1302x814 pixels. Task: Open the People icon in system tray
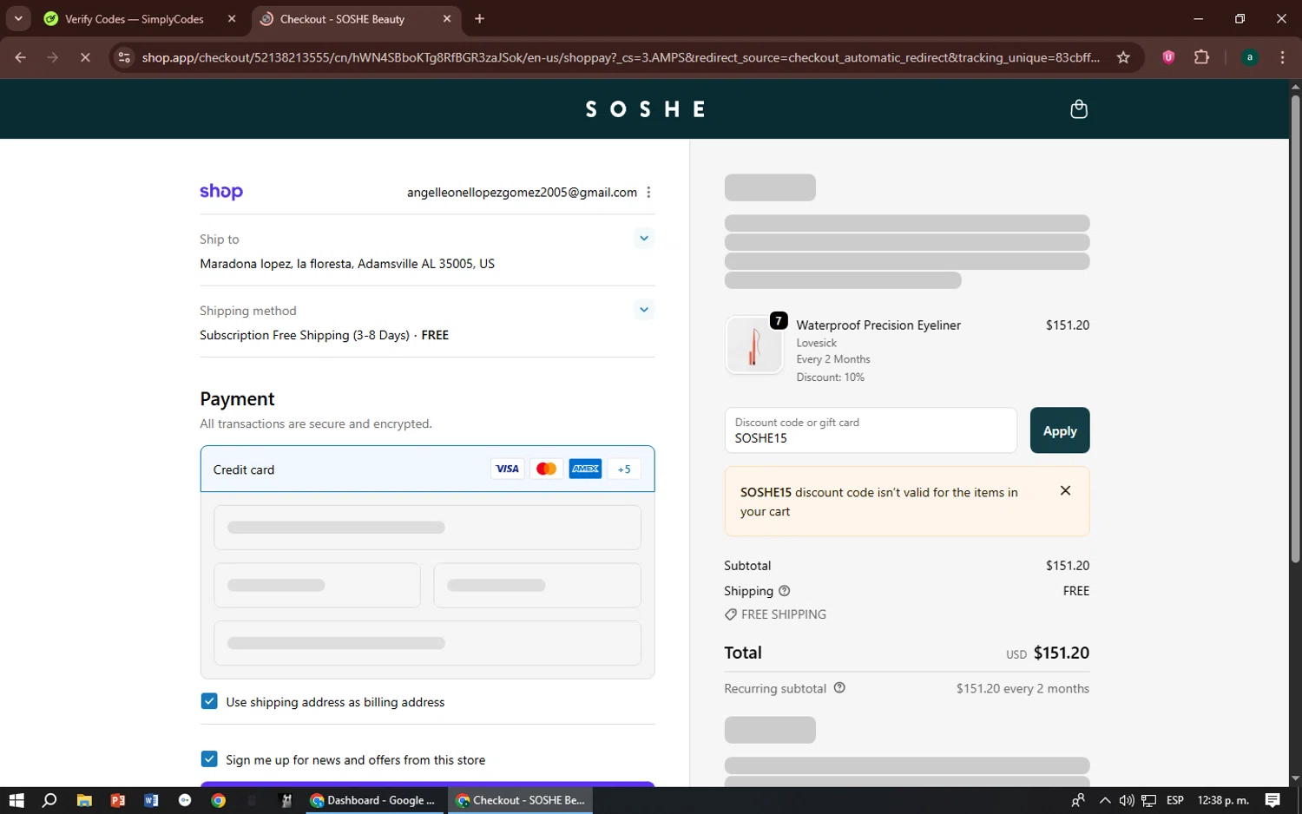click(x=1078, y=800)
